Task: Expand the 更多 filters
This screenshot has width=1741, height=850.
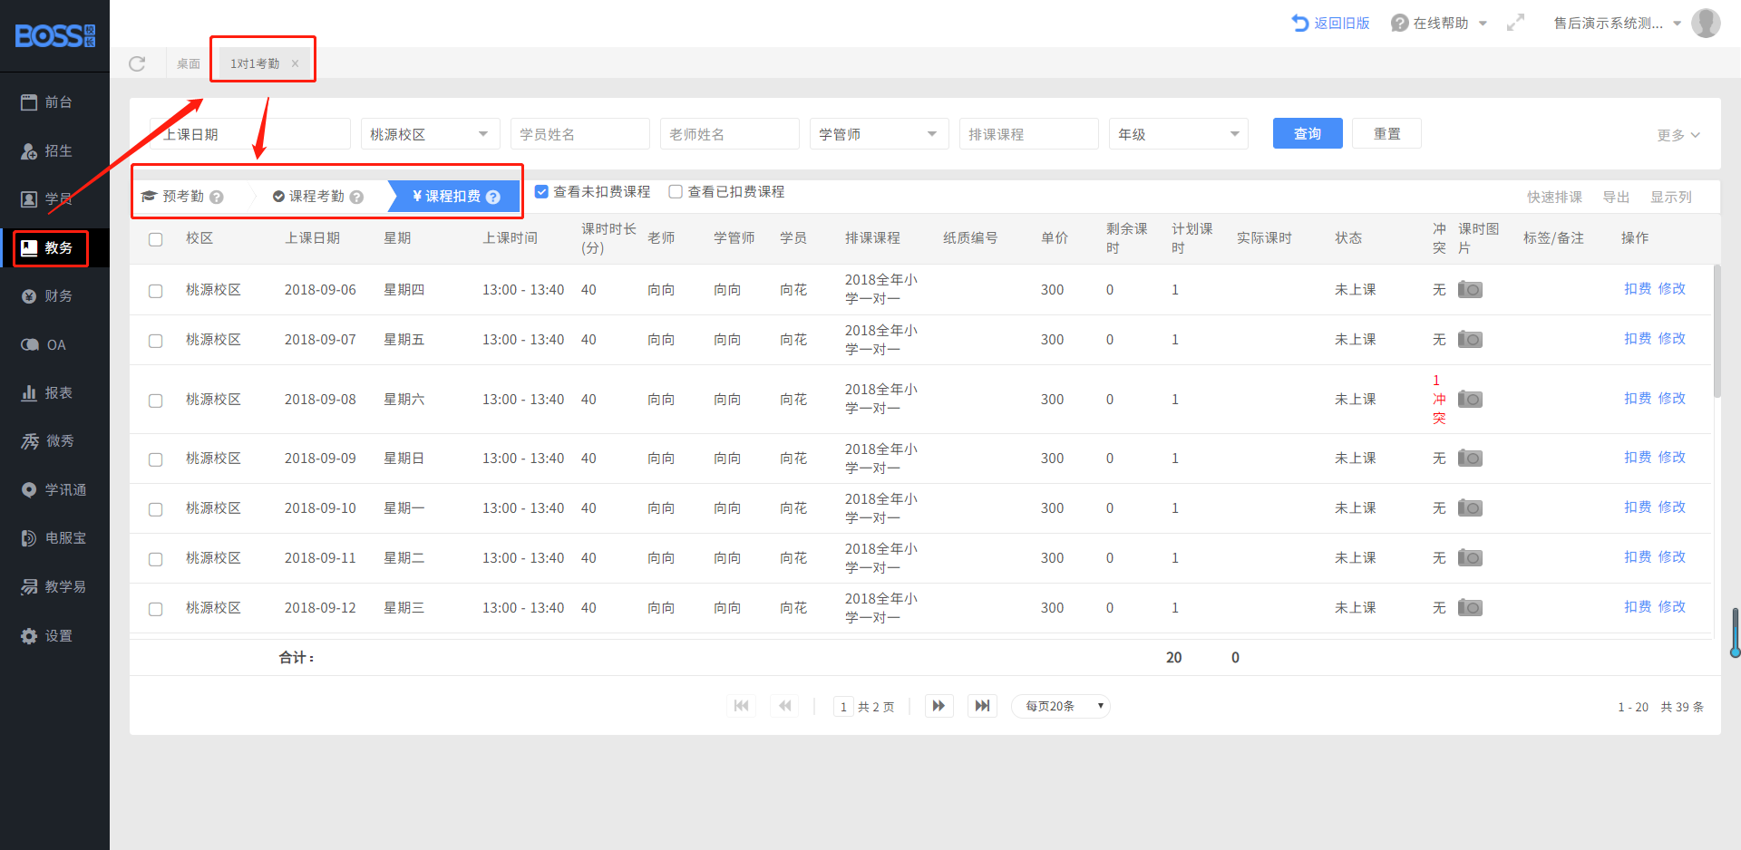Action: coord(1678,135)
